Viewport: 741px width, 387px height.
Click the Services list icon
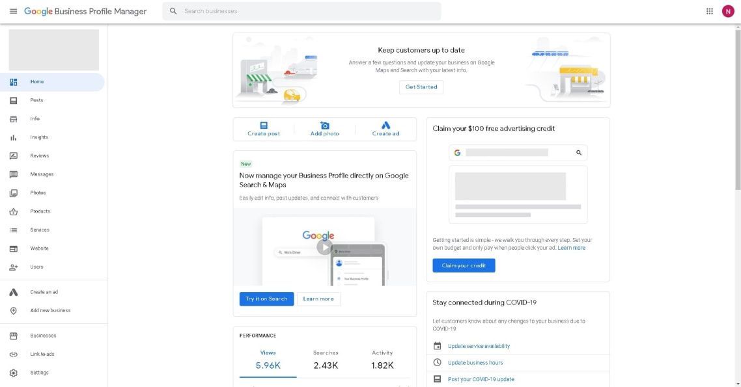[13, 230]
